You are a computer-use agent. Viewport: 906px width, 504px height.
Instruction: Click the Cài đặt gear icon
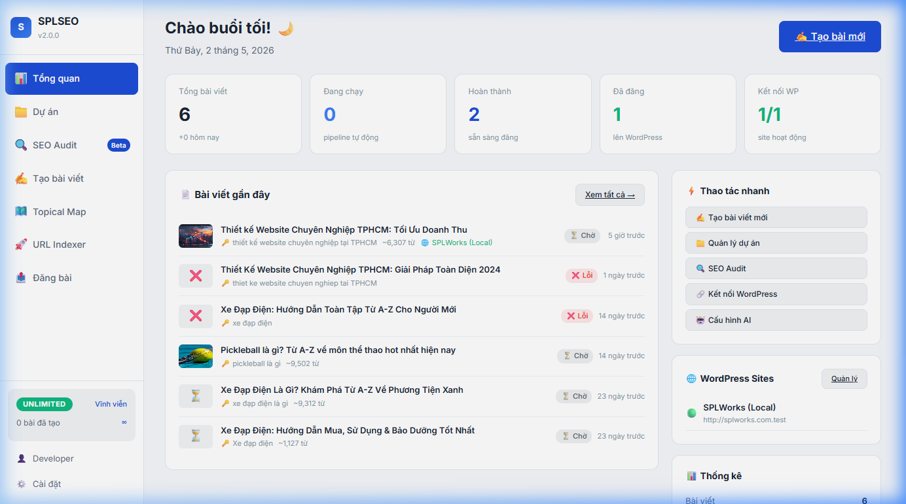[22, 484]
